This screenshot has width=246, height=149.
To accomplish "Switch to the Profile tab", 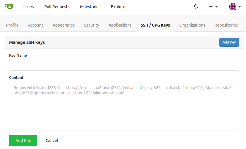I will click(x=12, y=25).
